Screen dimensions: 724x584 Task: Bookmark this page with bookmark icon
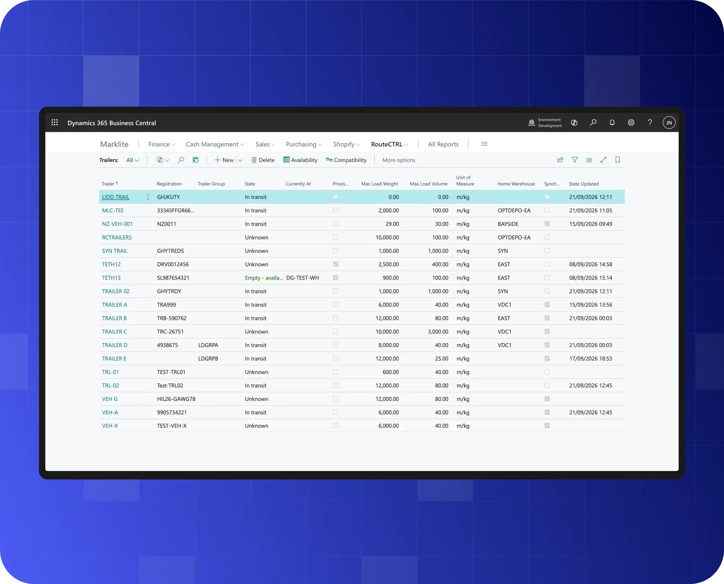point(618,160)
